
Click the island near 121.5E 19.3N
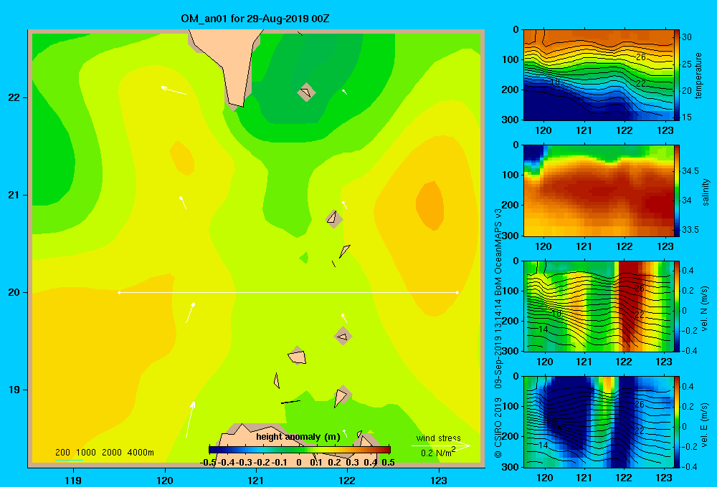click(297, 356)
